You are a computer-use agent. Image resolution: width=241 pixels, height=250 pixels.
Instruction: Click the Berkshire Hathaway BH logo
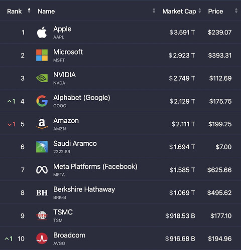[x=42, y=193]
